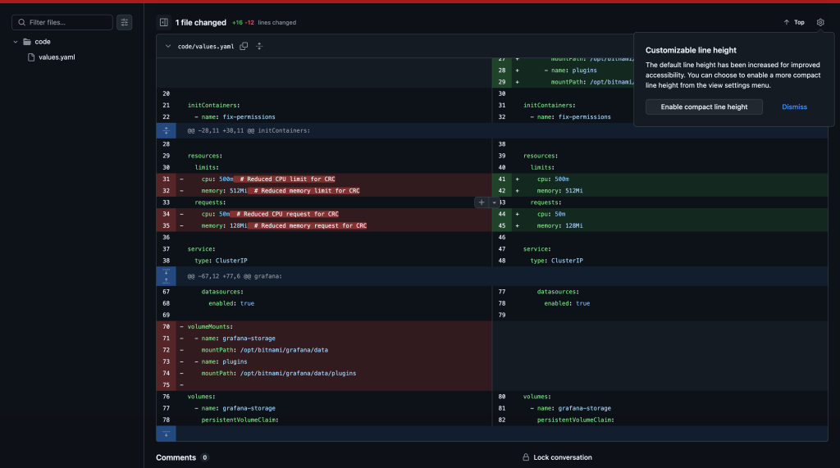Click persistentVolumeClaim on right line 82

click(575, 420)
